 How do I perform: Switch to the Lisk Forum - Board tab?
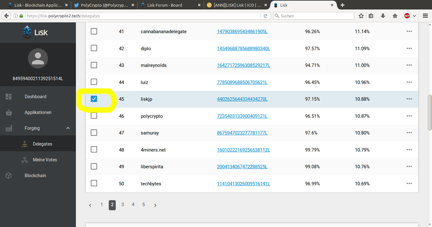(170, 5)
